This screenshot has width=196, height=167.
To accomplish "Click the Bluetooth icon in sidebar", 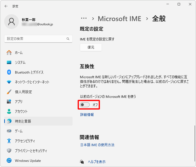I will 9,72.
